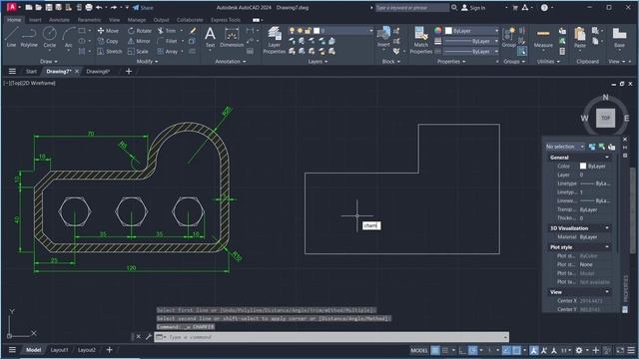Viewport: 639px width, 359px height.
Task: Click the Move tool
Action: pyautogui.click(x=108, y=31)
